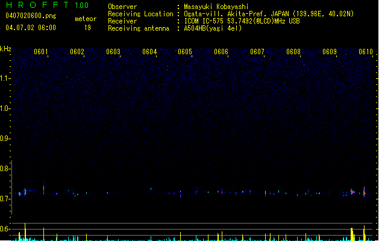Click the meteor count value 19

tap(87, 28)
